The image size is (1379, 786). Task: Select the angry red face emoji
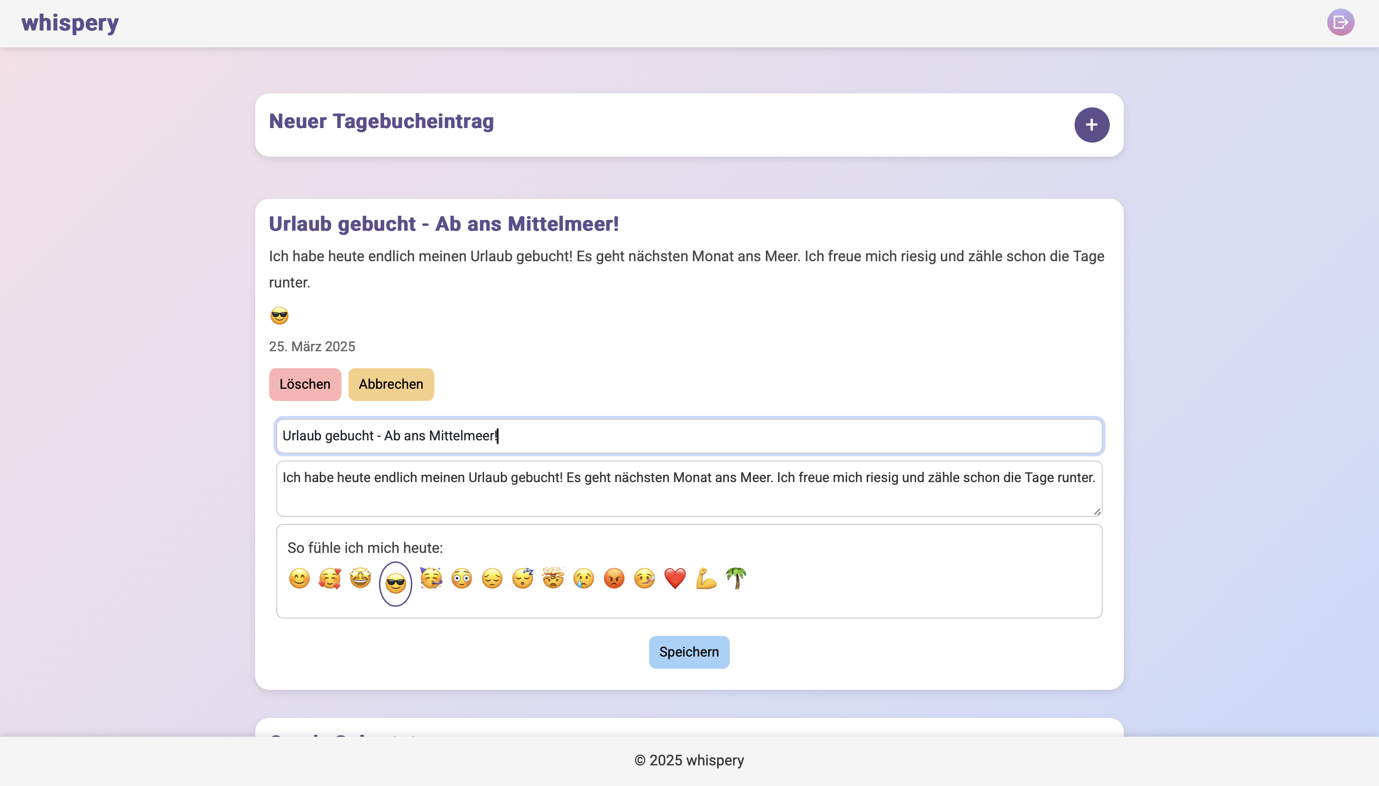pos(614,578)
